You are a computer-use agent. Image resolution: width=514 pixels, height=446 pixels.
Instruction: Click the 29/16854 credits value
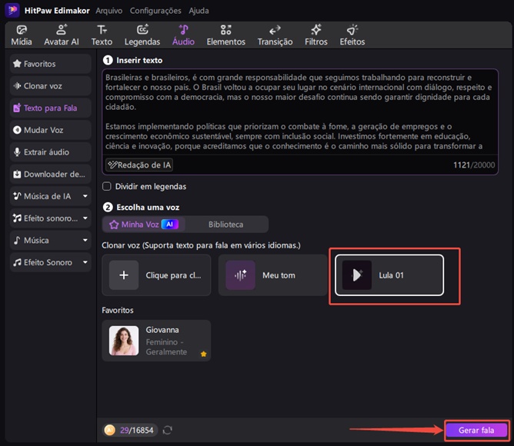(137, 430)
